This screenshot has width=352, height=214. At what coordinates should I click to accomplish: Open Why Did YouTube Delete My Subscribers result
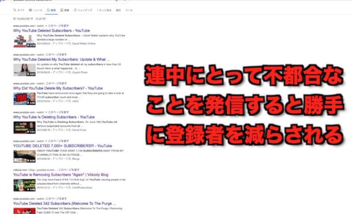58,88
